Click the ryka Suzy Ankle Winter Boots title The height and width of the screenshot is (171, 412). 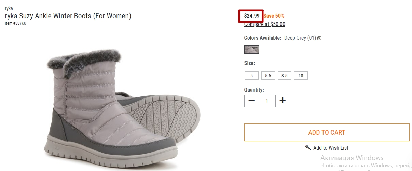68,16
